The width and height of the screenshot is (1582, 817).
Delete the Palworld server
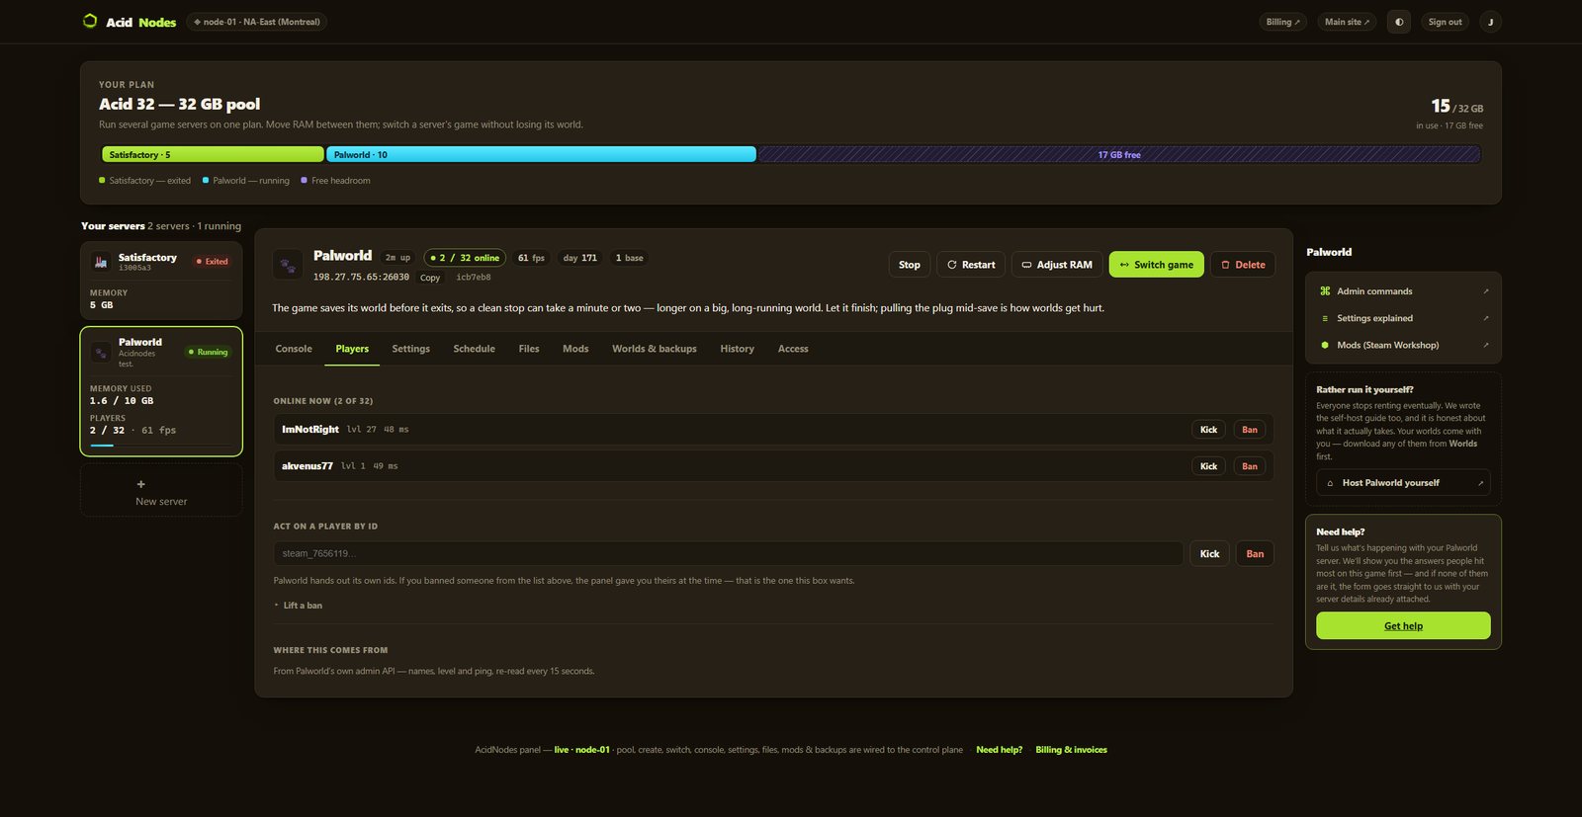coord(1243,265)
